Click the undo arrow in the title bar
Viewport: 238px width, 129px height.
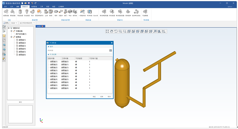coord(32,3)
